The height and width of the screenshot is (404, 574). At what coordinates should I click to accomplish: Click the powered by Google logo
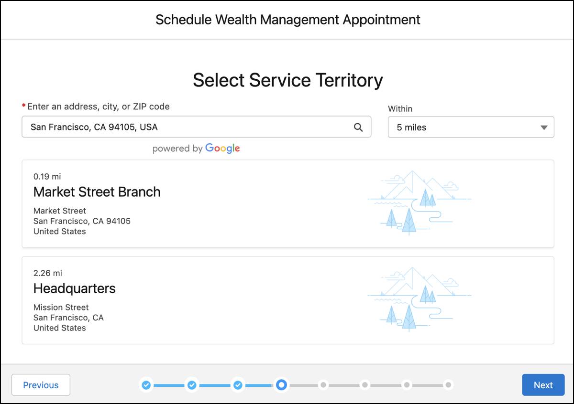coord(196,149)
